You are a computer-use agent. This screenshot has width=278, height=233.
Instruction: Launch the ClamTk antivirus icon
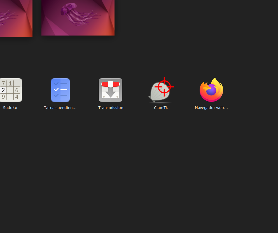[x=161, y=90]
